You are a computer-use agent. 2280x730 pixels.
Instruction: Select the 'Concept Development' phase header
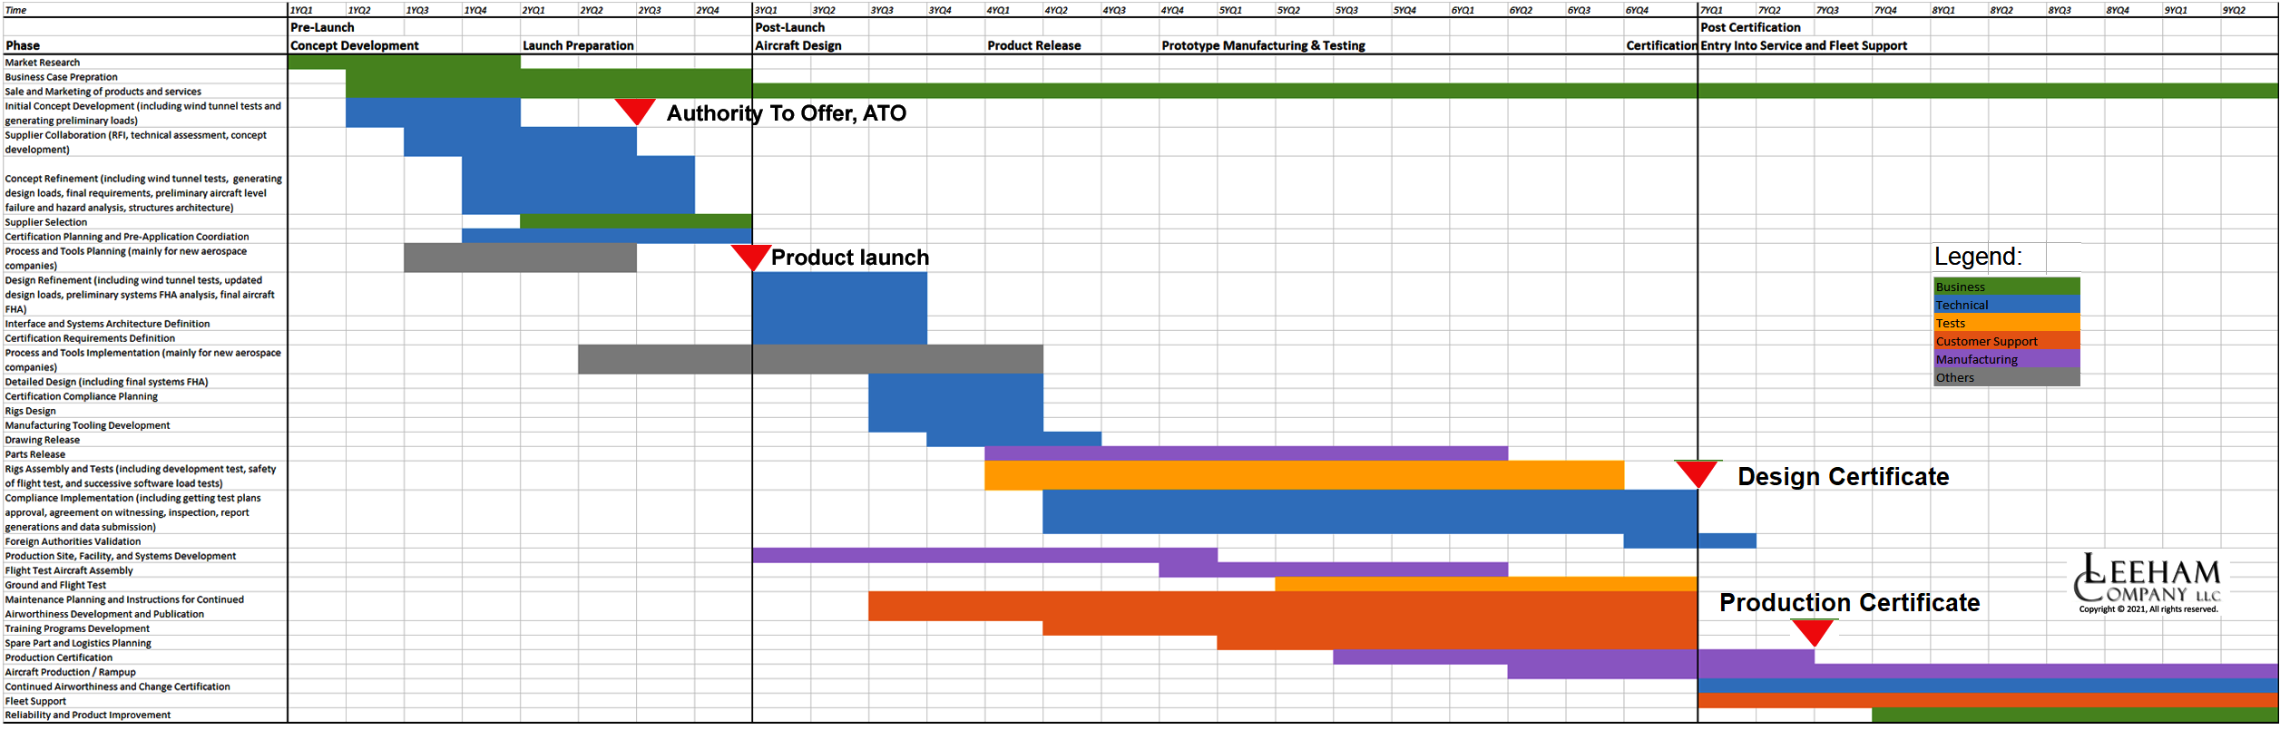pyautogui.click(x=355, y=45)
